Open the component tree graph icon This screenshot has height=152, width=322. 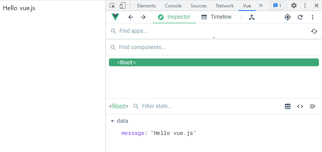(x=252, y=17)
